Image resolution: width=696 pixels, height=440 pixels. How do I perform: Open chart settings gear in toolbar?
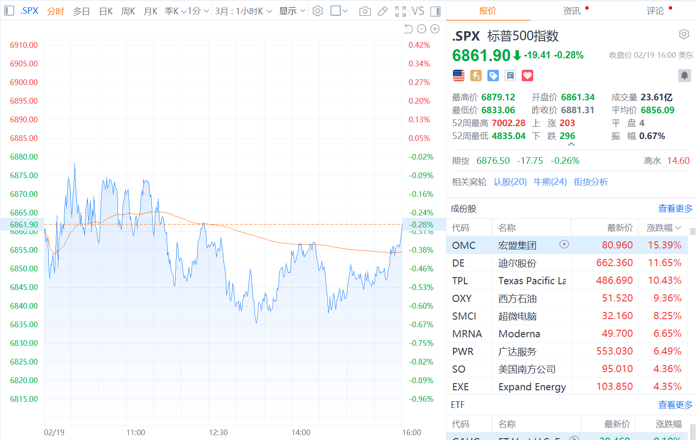coord(317,11)
